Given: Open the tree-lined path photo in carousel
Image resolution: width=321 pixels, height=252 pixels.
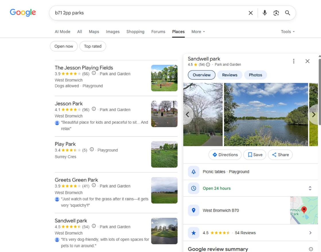Looking at the screenshot, I should pyautogui.click(x=203, y=115).
